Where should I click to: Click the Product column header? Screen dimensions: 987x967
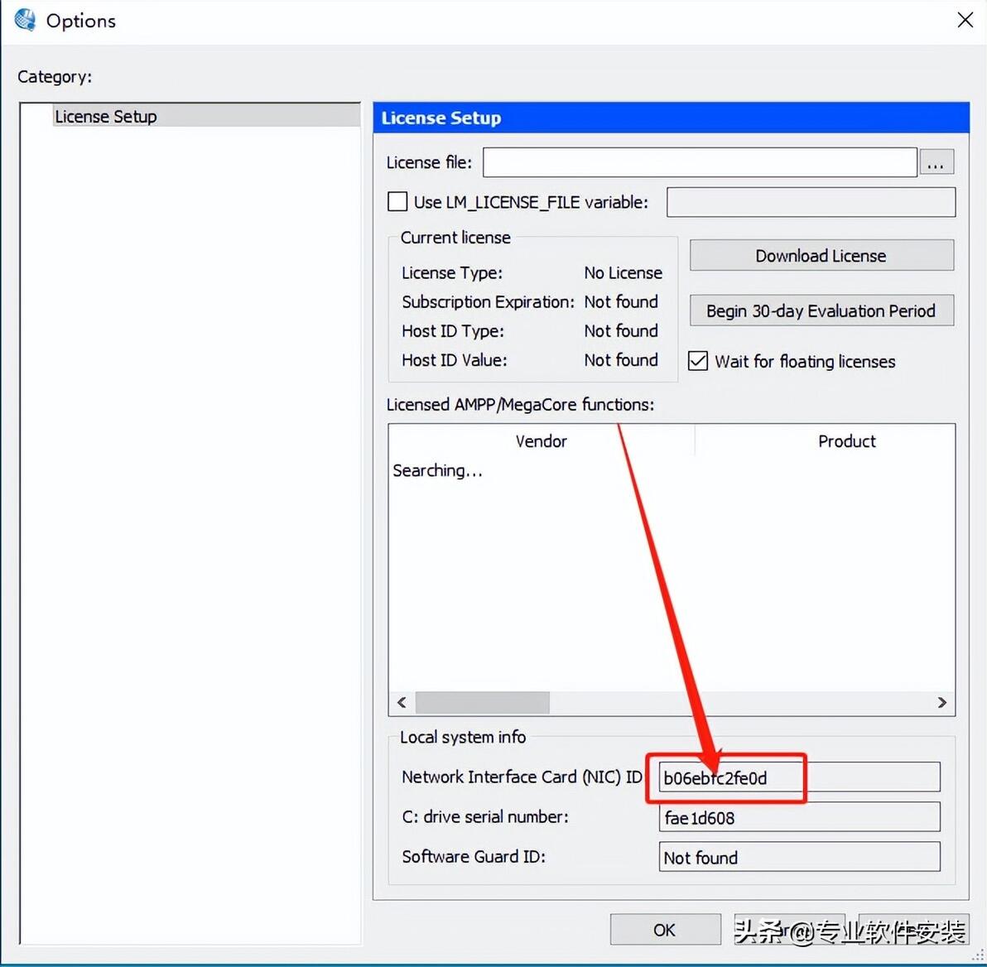click(x=846, y=440)
